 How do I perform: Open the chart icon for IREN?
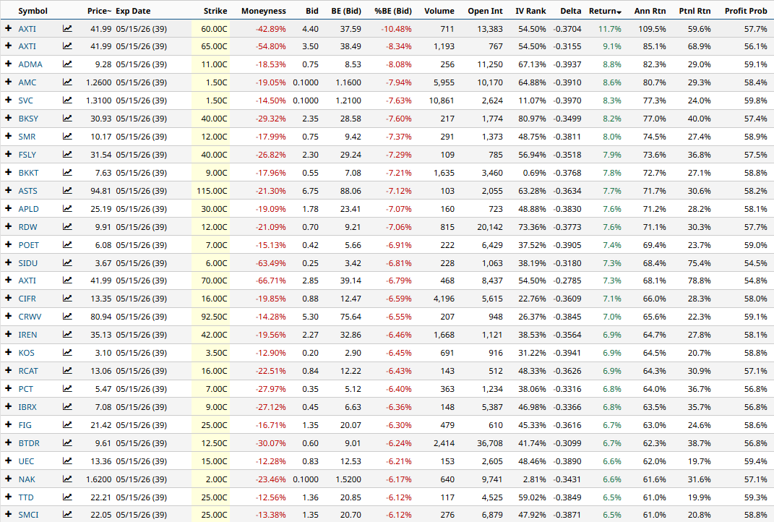coord(67,335)
